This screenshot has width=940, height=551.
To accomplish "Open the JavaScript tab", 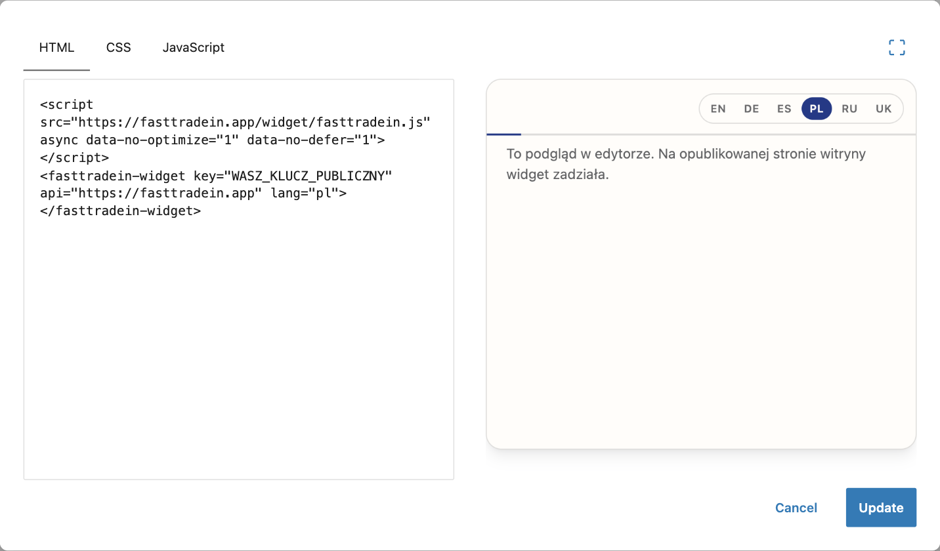I will coord(194,48).
